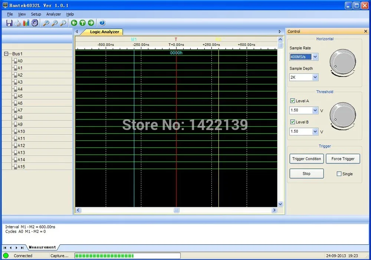Click the green left arrow icon

[x=74, y=23]
